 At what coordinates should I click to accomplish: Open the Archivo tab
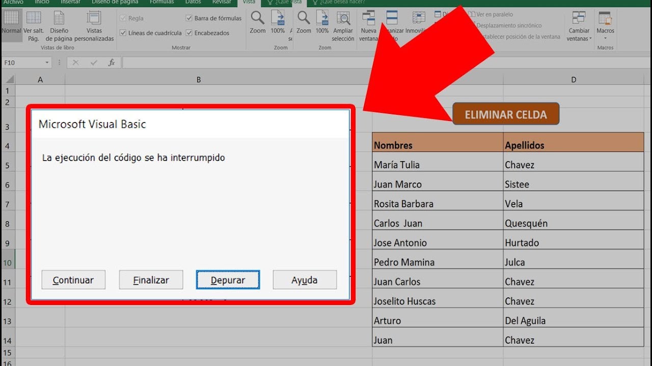pyautogui.click(x=13, y=2)
